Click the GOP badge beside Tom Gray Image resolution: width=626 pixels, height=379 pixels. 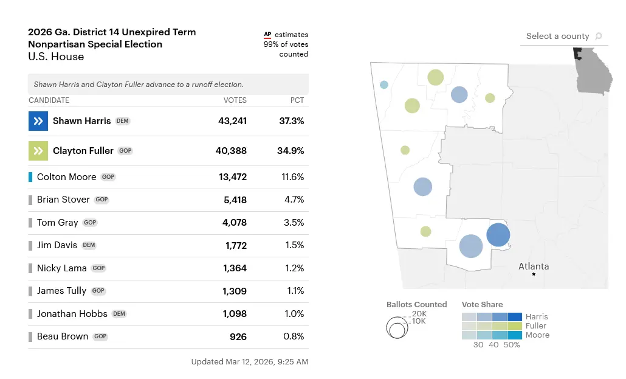pos(89,222)
